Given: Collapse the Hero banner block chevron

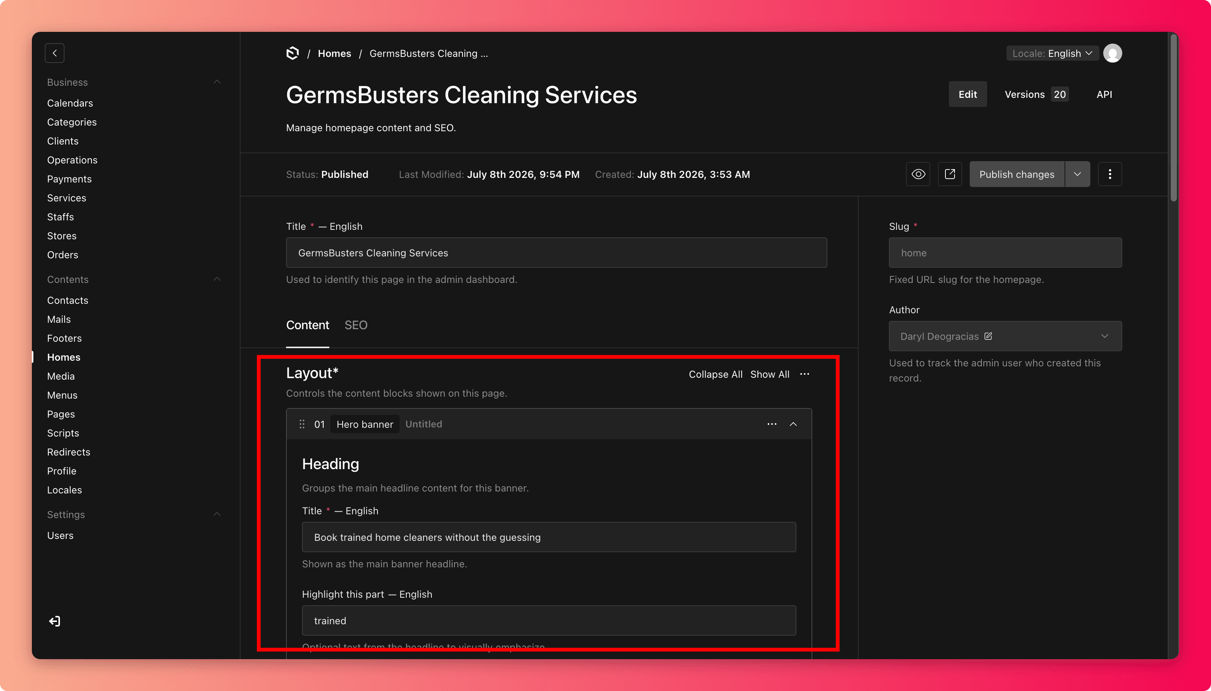Looking at the screenshot, I should (793, 424).
